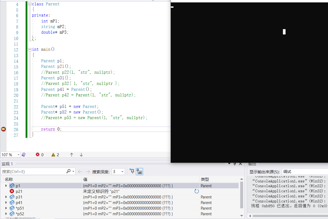The width and height of the screenshot is (328, 219).
Task: Refresh the p21 value with the circular refresh icon
Action: [197, 191]
